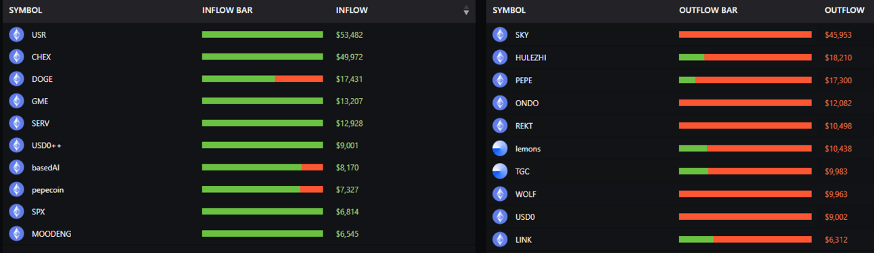Click the blue chain icon beside TGC

coord(500,171)
